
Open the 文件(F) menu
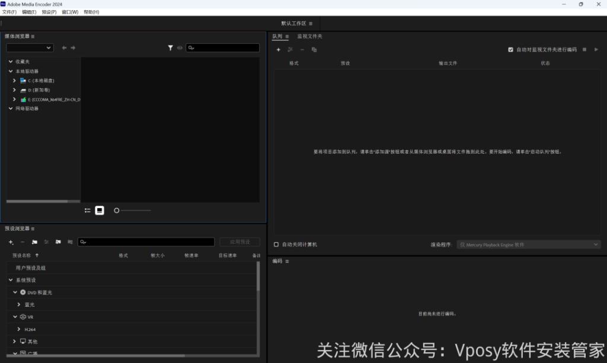[x=9, y=12]
